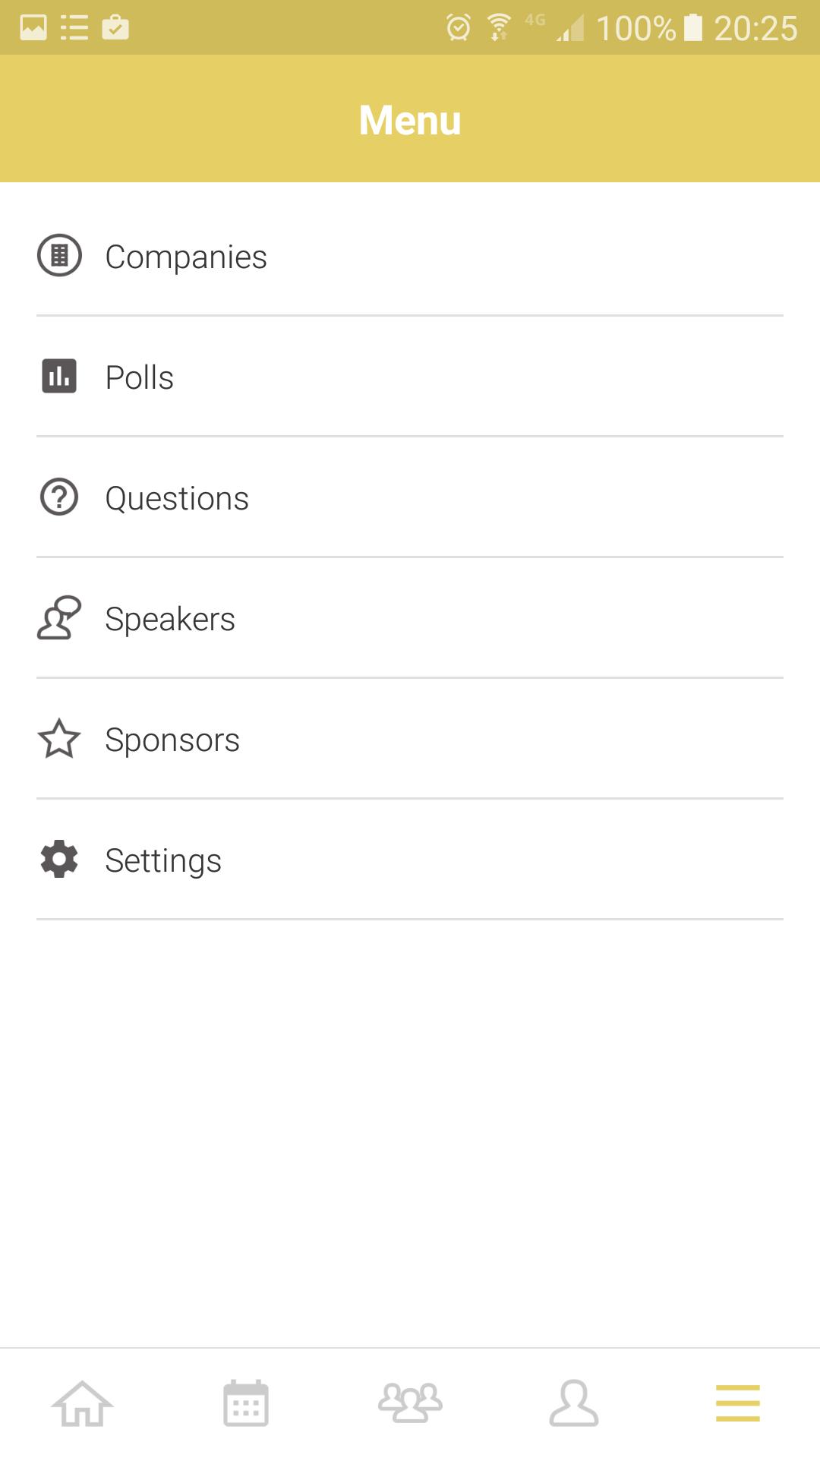The image size is (820, 1458).
Task: Open the Polls menu entry
Action: [x=140, y=377]
